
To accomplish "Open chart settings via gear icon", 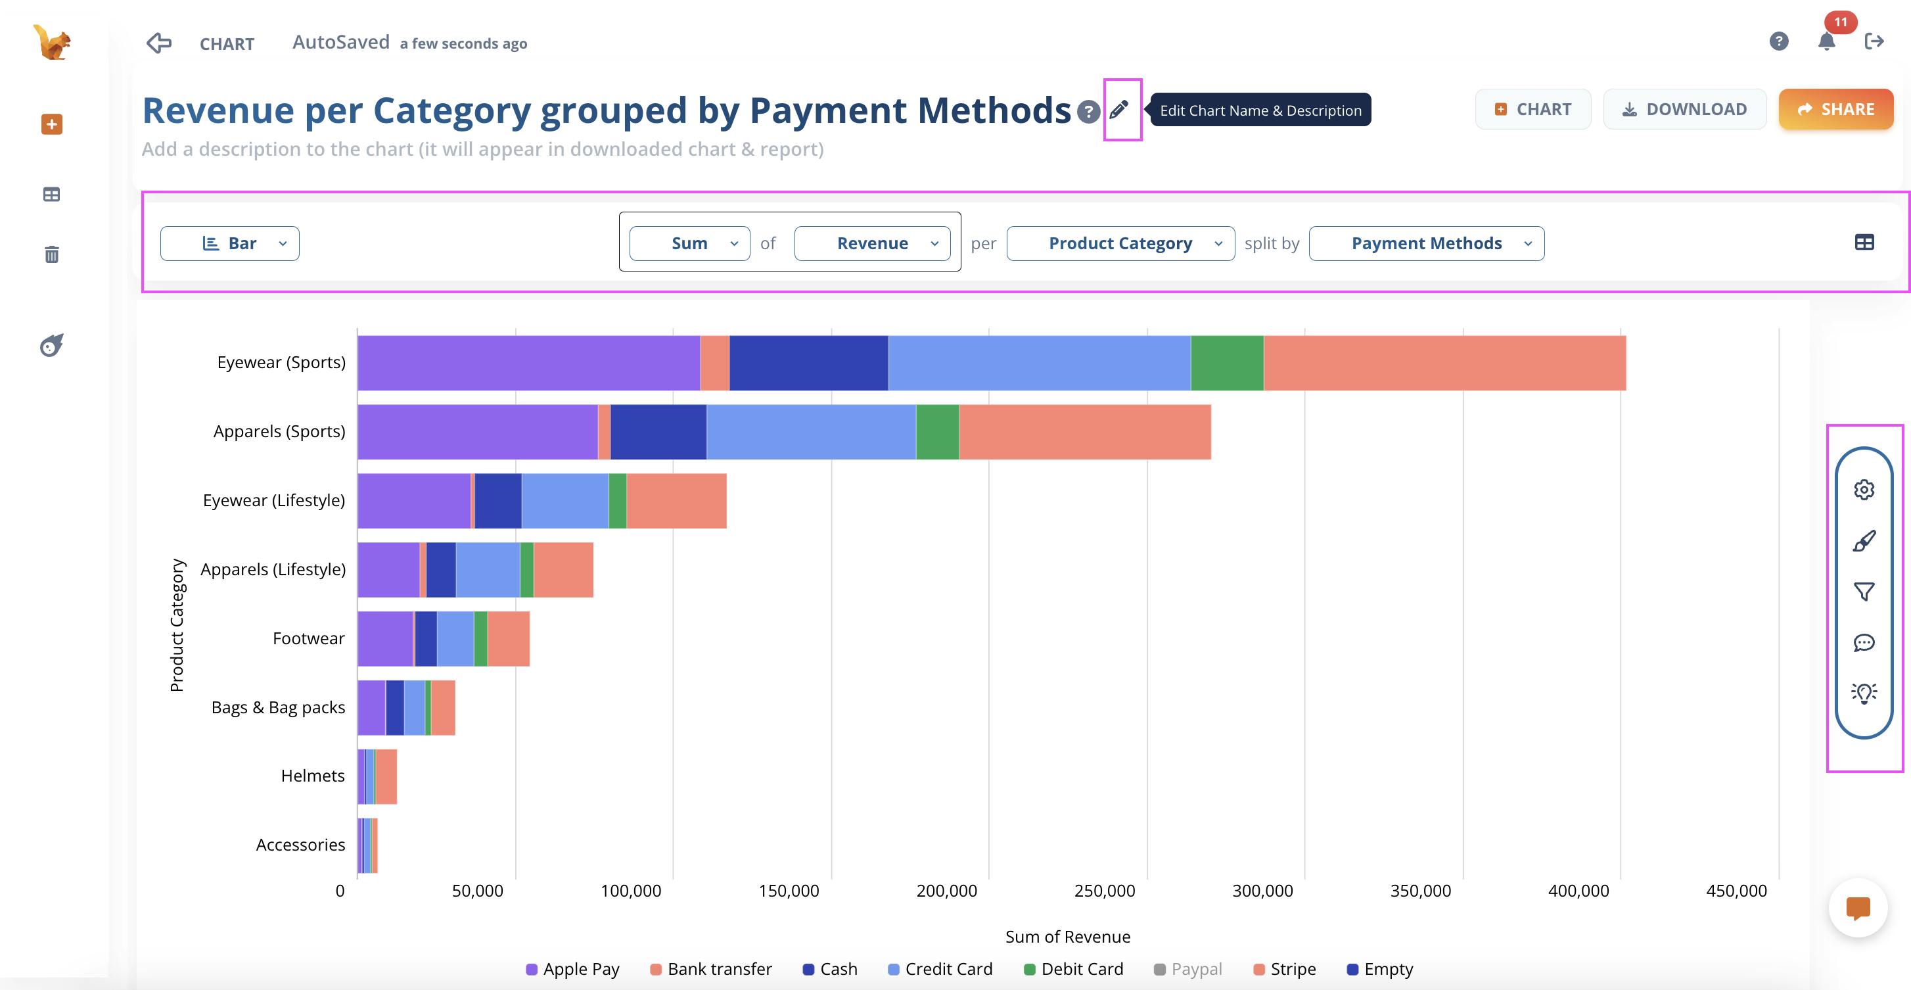I will (x=1863, y=490).
